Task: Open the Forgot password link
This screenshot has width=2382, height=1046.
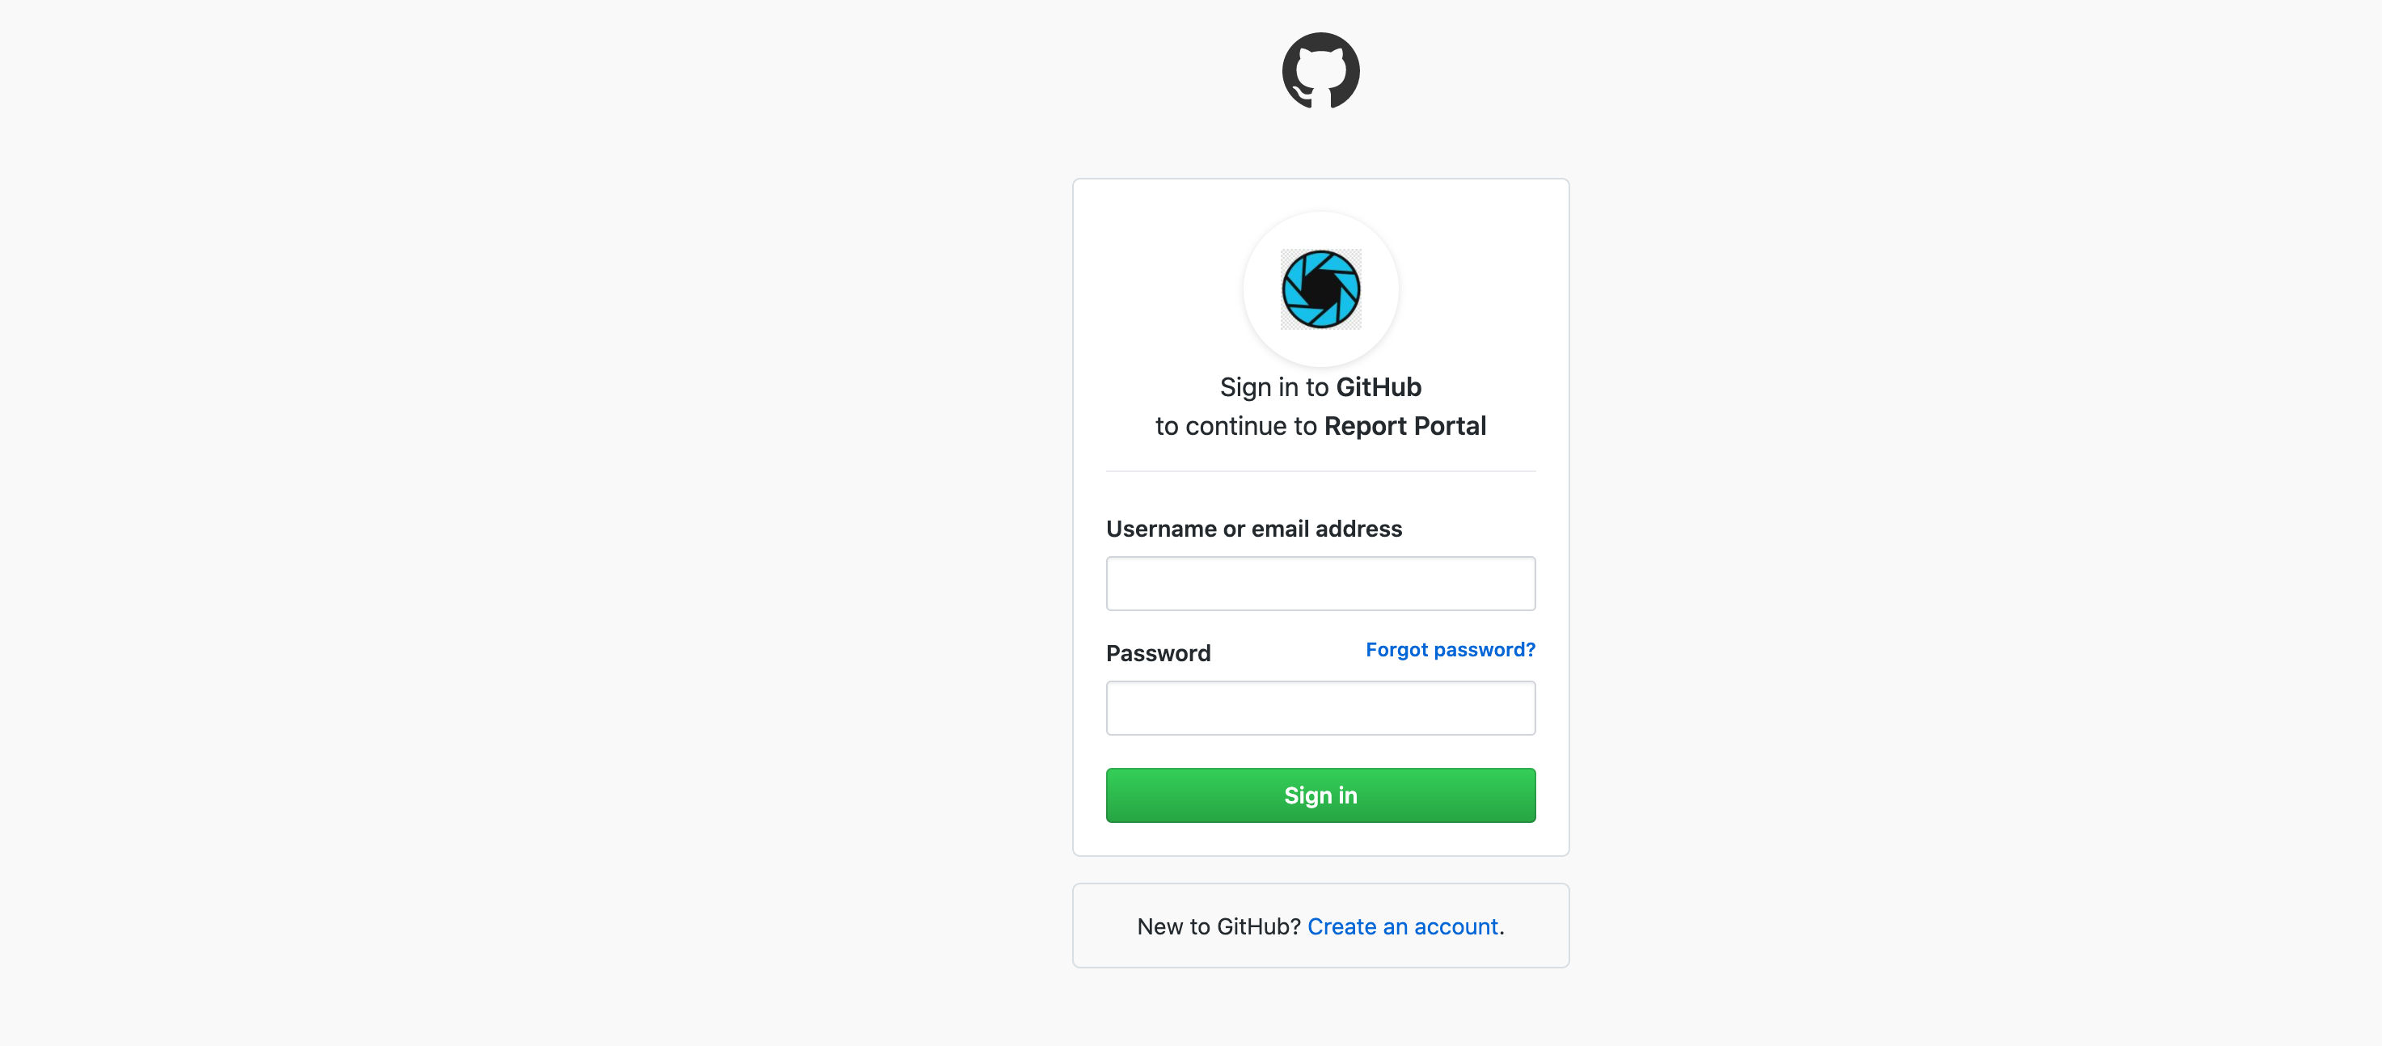Action: coord(1448,649)
